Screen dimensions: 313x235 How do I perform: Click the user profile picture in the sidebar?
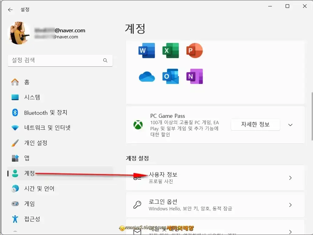click(x=19, y=32)
